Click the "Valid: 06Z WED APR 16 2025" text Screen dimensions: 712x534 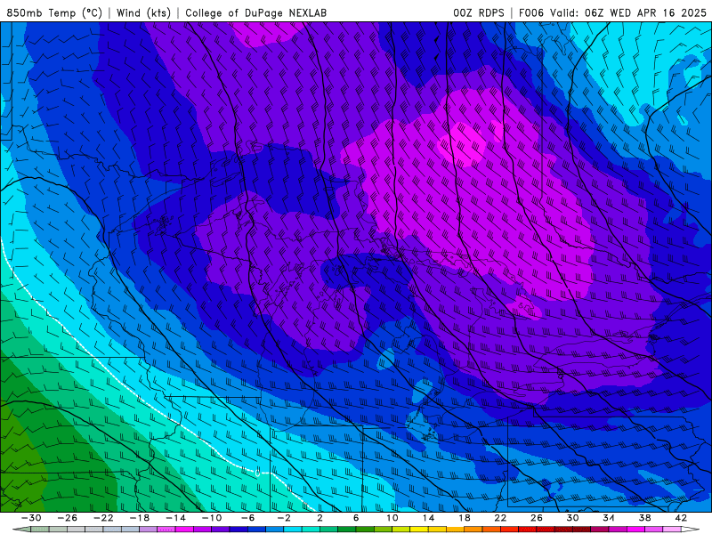click(x=628, y=12)
